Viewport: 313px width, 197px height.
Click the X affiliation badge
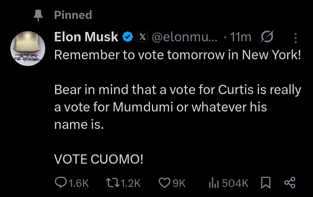coord(142,37)
